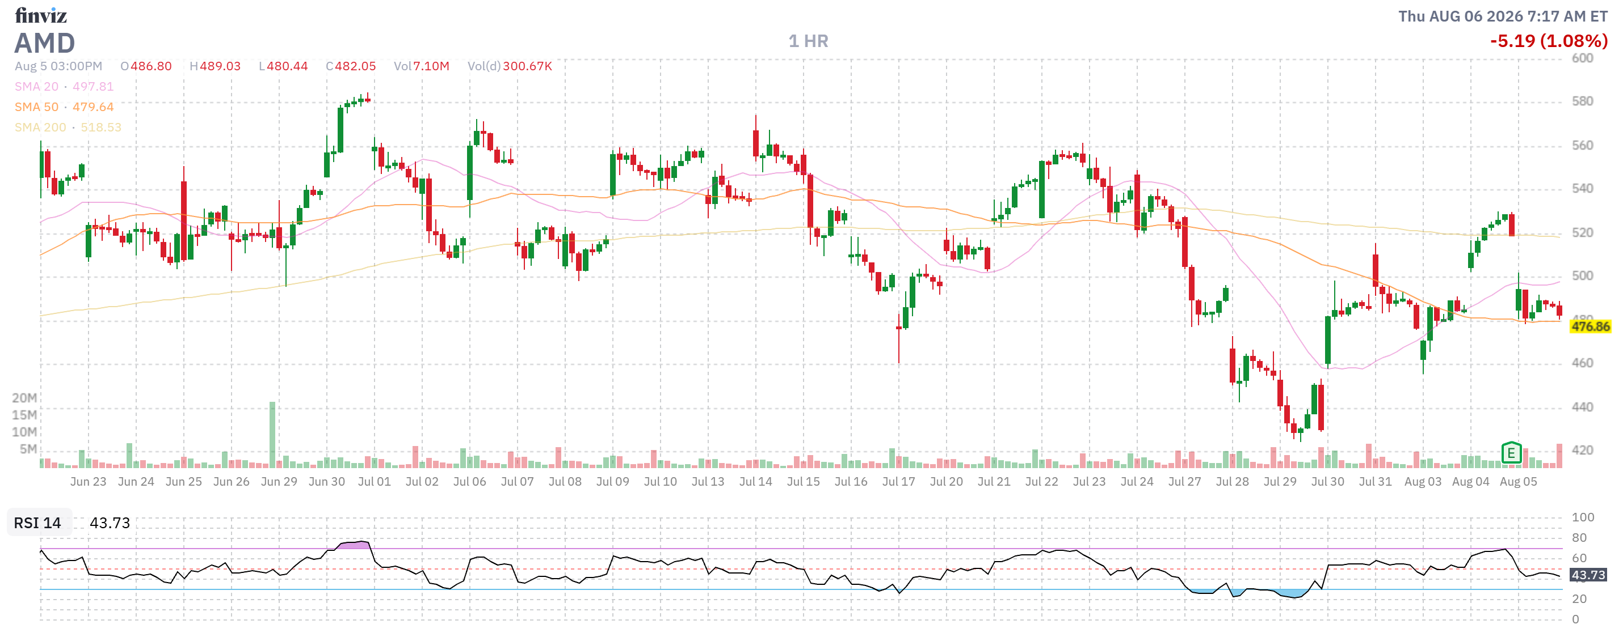Click the 5M volume axis label
1623x637 pixels.
pyautogui.click(x=28, y=449)
